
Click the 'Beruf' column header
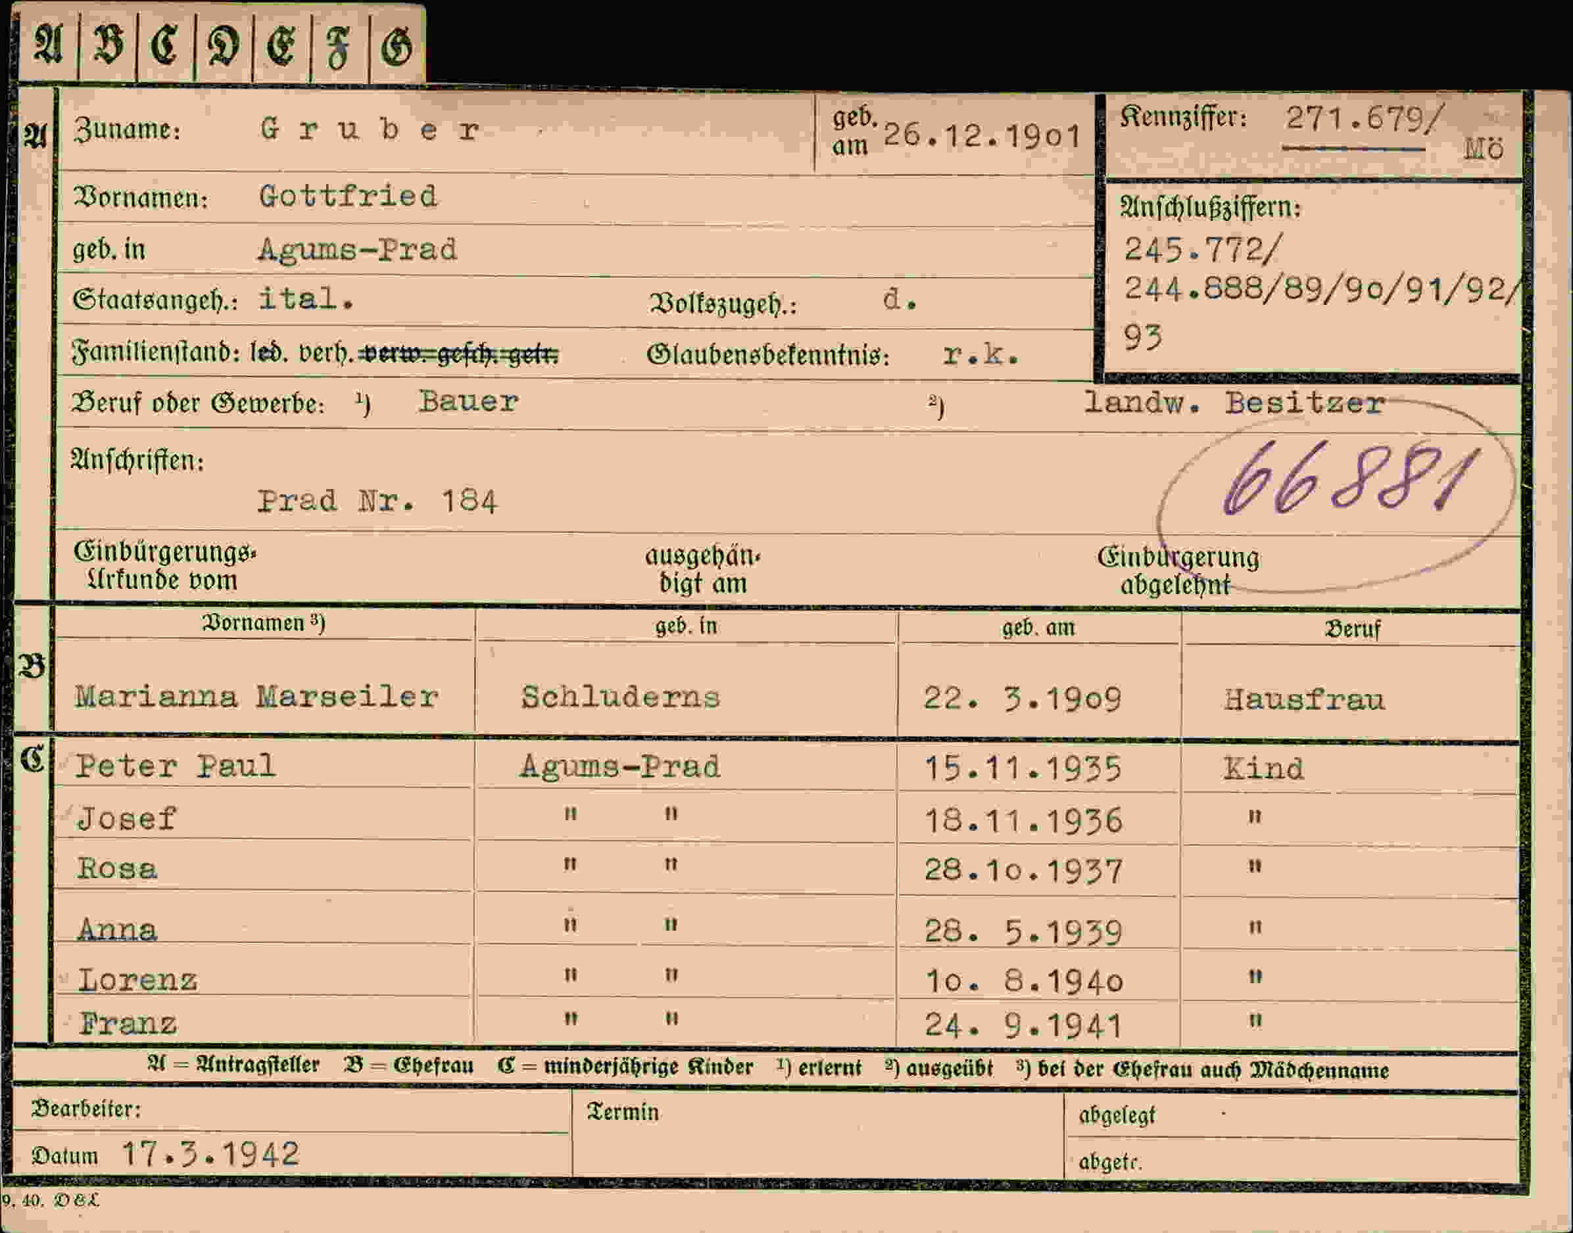[1352, 629]
